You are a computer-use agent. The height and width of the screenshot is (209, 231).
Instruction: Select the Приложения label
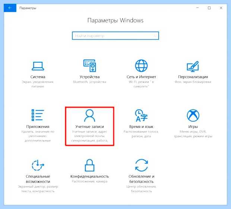(38, 127)
